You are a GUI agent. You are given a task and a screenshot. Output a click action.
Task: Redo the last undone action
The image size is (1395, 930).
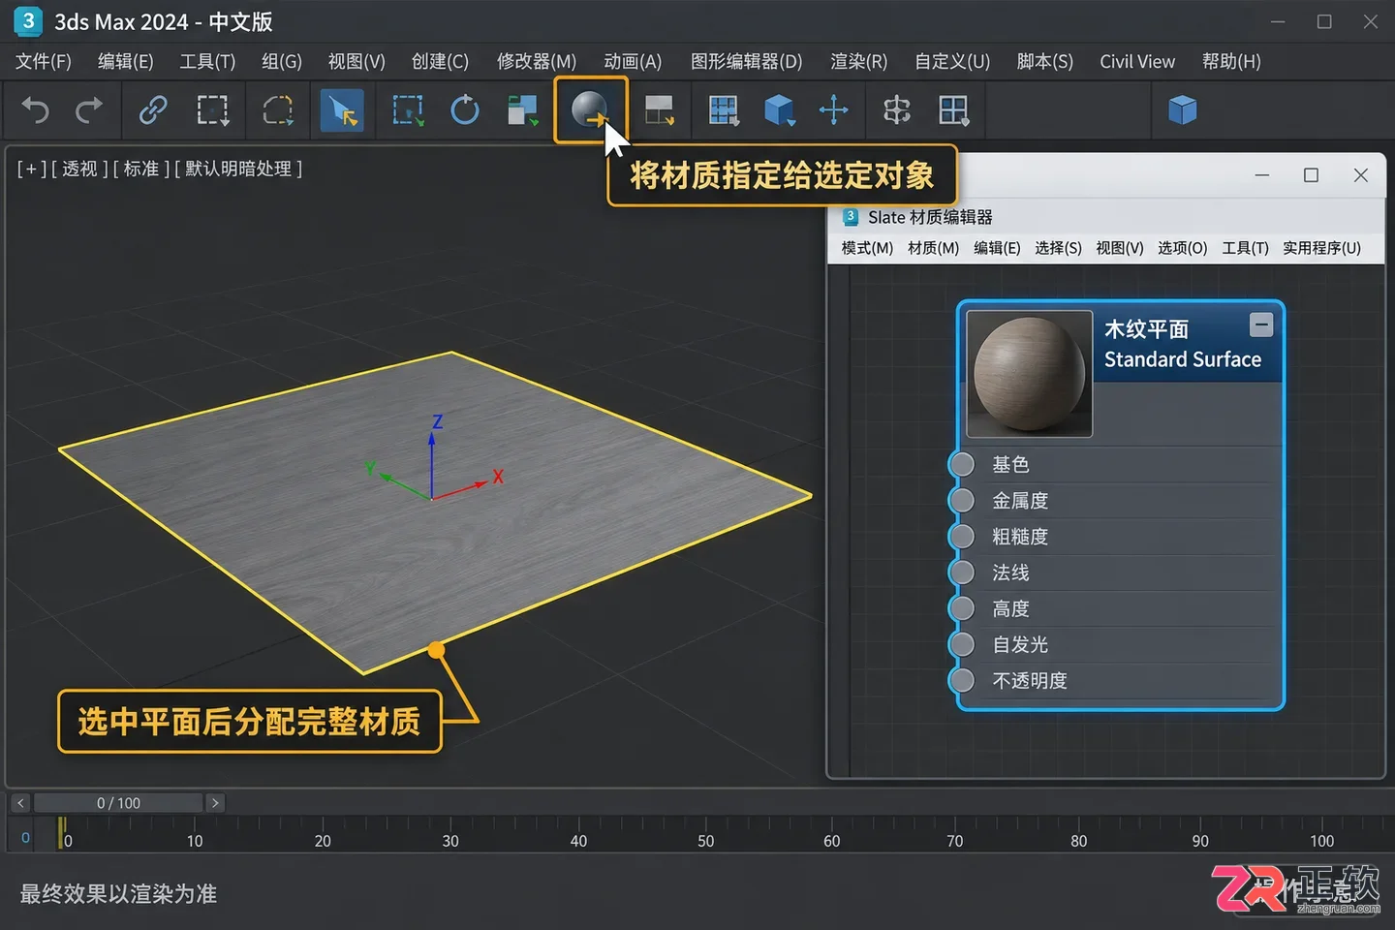coord(89,110)
